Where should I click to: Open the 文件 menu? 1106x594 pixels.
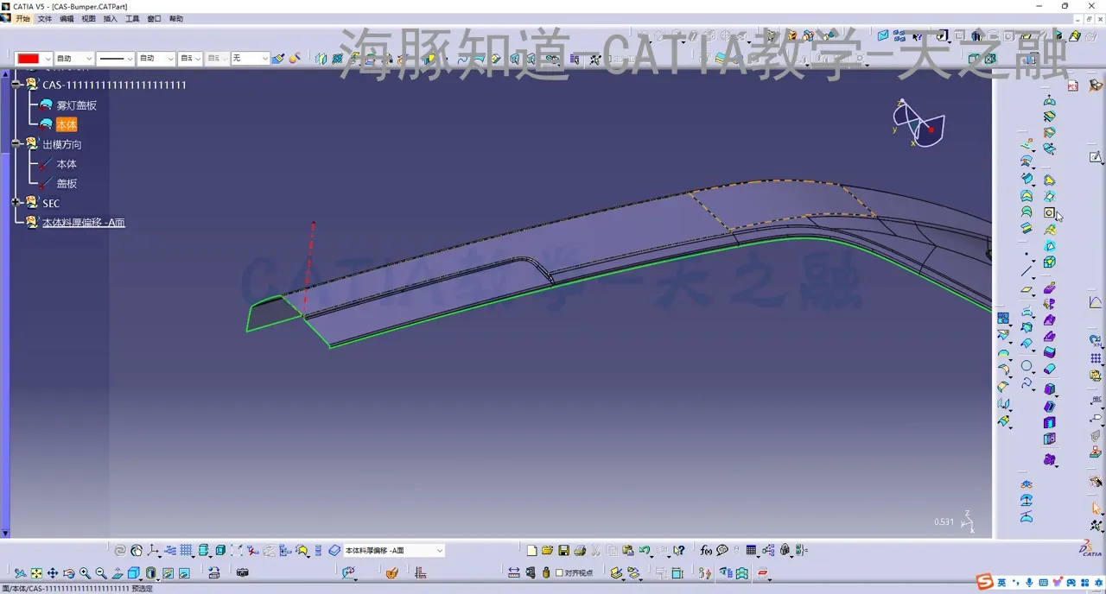click(x=45, y=18)
